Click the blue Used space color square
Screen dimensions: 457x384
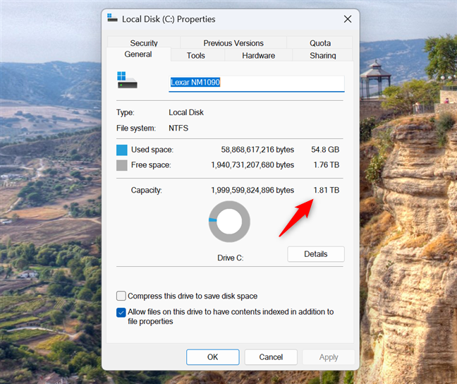[122, 150]
